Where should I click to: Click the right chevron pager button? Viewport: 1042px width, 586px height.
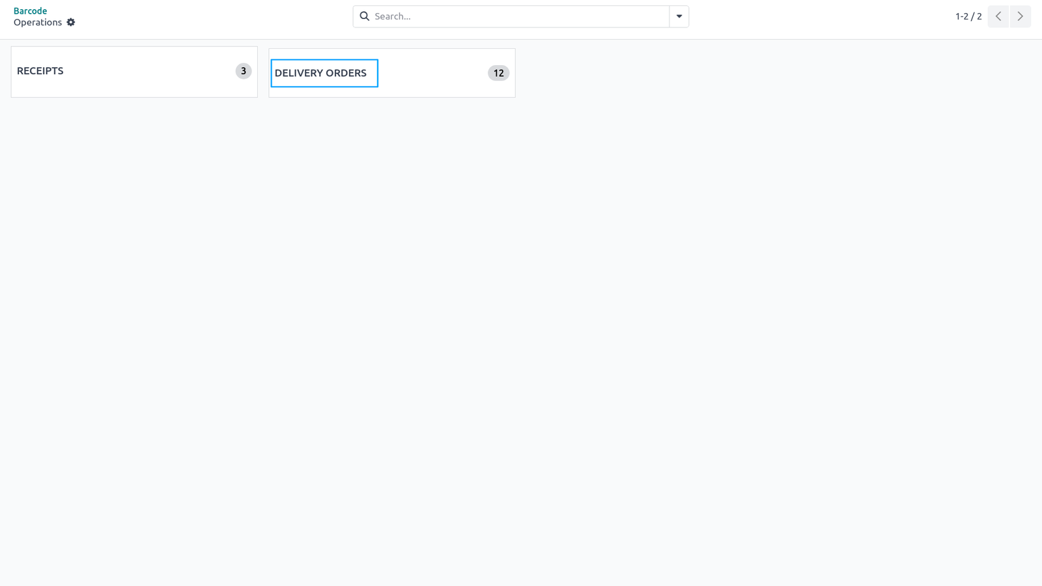click(1021, 16)
